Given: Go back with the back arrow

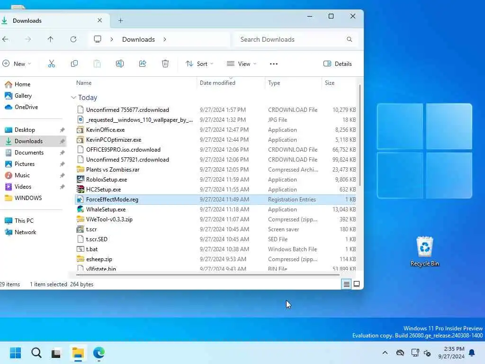Looking at the screenshot, I should (5, 39).
